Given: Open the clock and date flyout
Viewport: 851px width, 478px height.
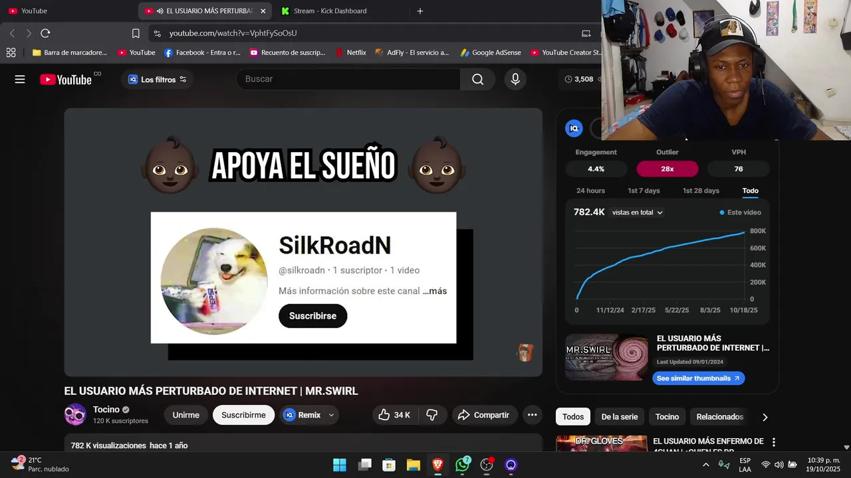Looking at the screenshot, I should pos(823,465).
